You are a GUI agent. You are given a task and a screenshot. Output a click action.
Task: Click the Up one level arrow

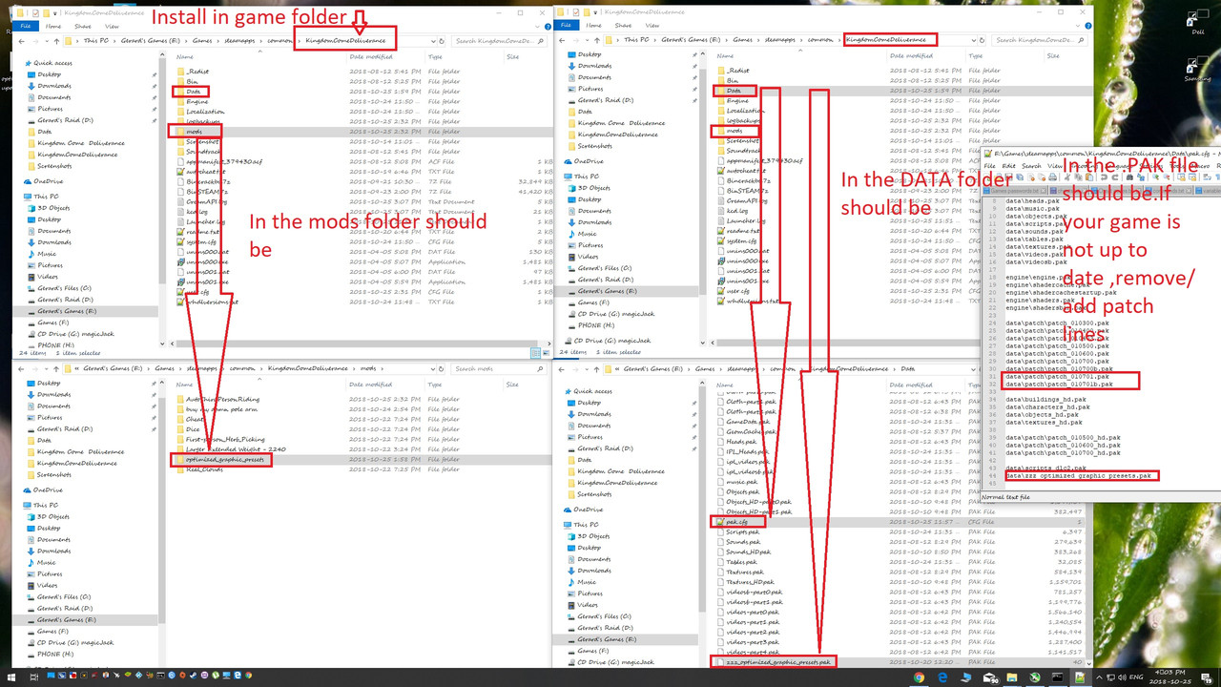pyautogui.click(x=54, y=41)
